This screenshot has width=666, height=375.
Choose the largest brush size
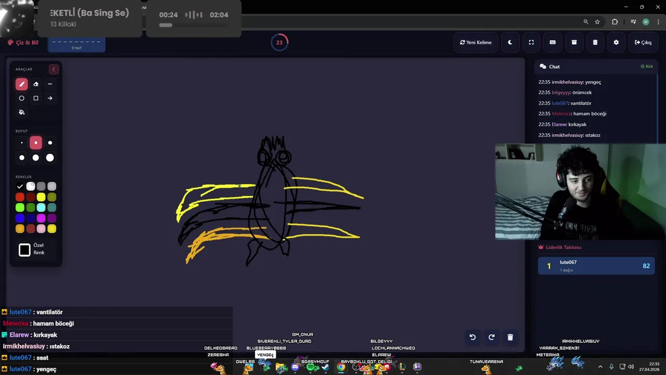click(50, 157)
